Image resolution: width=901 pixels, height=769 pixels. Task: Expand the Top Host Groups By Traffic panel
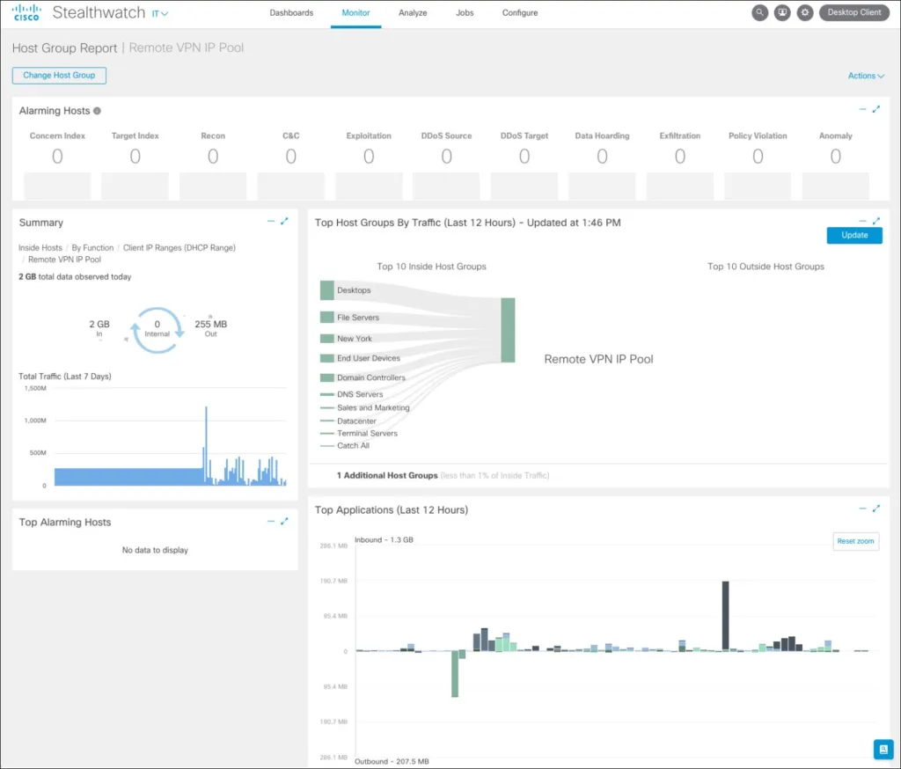(x=876, y=221)
